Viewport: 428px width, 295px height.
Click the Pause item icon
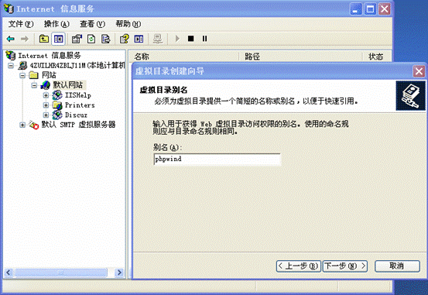pos(204,39)
